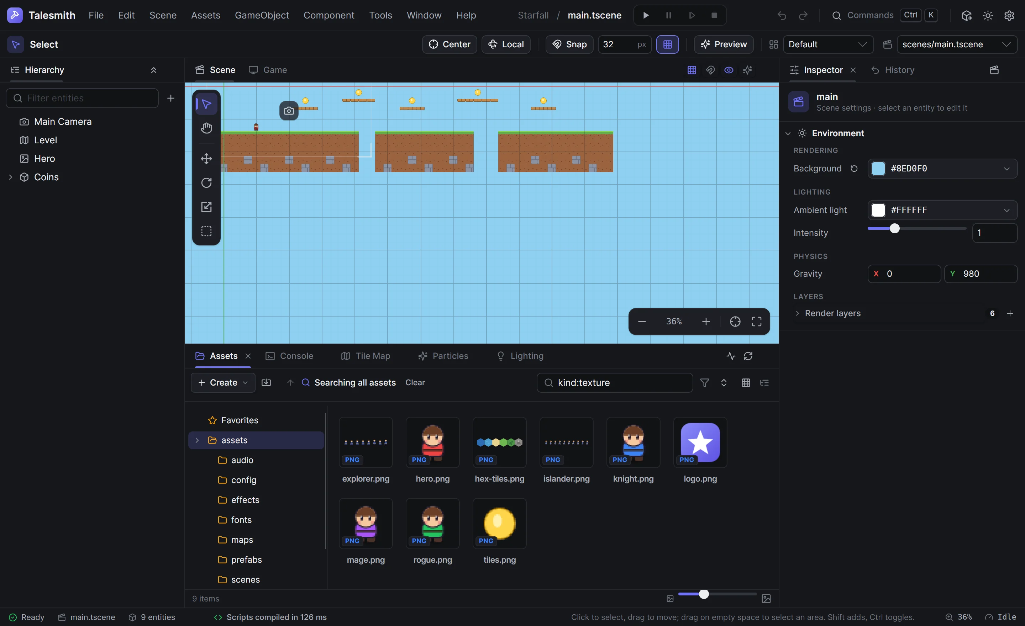The image size is (1025, 626).
Task: Click the camera gizmo in the scene
Action: (289, 111)
